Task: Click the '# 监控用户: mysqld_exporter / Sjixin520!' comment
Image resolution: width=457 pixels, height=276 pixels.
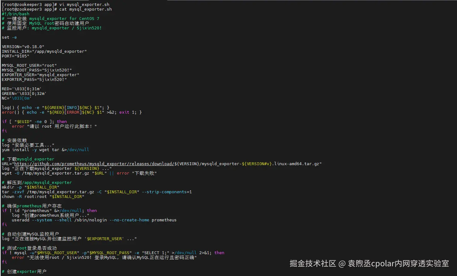Action: click(52, 28)
